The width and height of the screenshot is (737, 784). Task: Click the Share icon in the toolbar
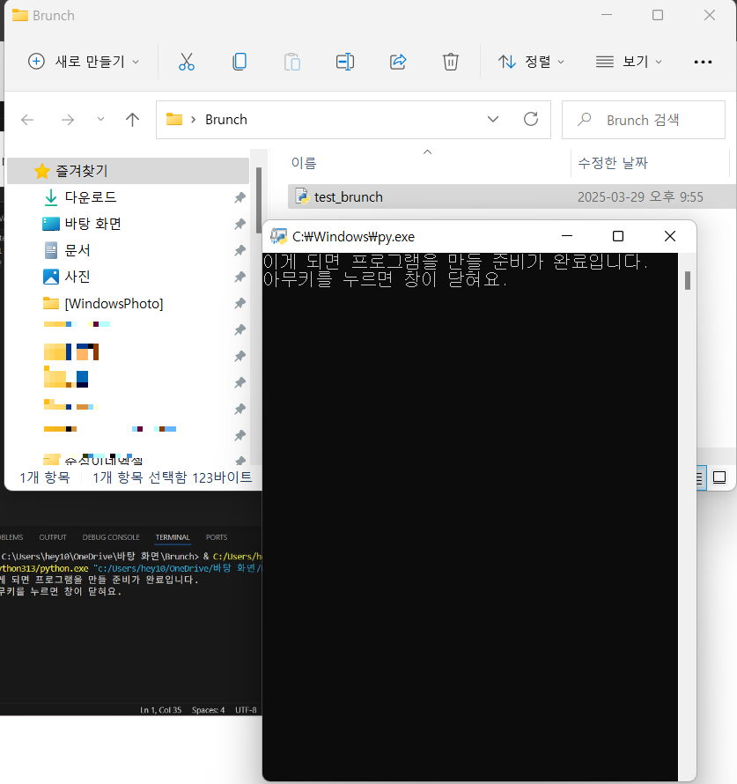[397, 62]
